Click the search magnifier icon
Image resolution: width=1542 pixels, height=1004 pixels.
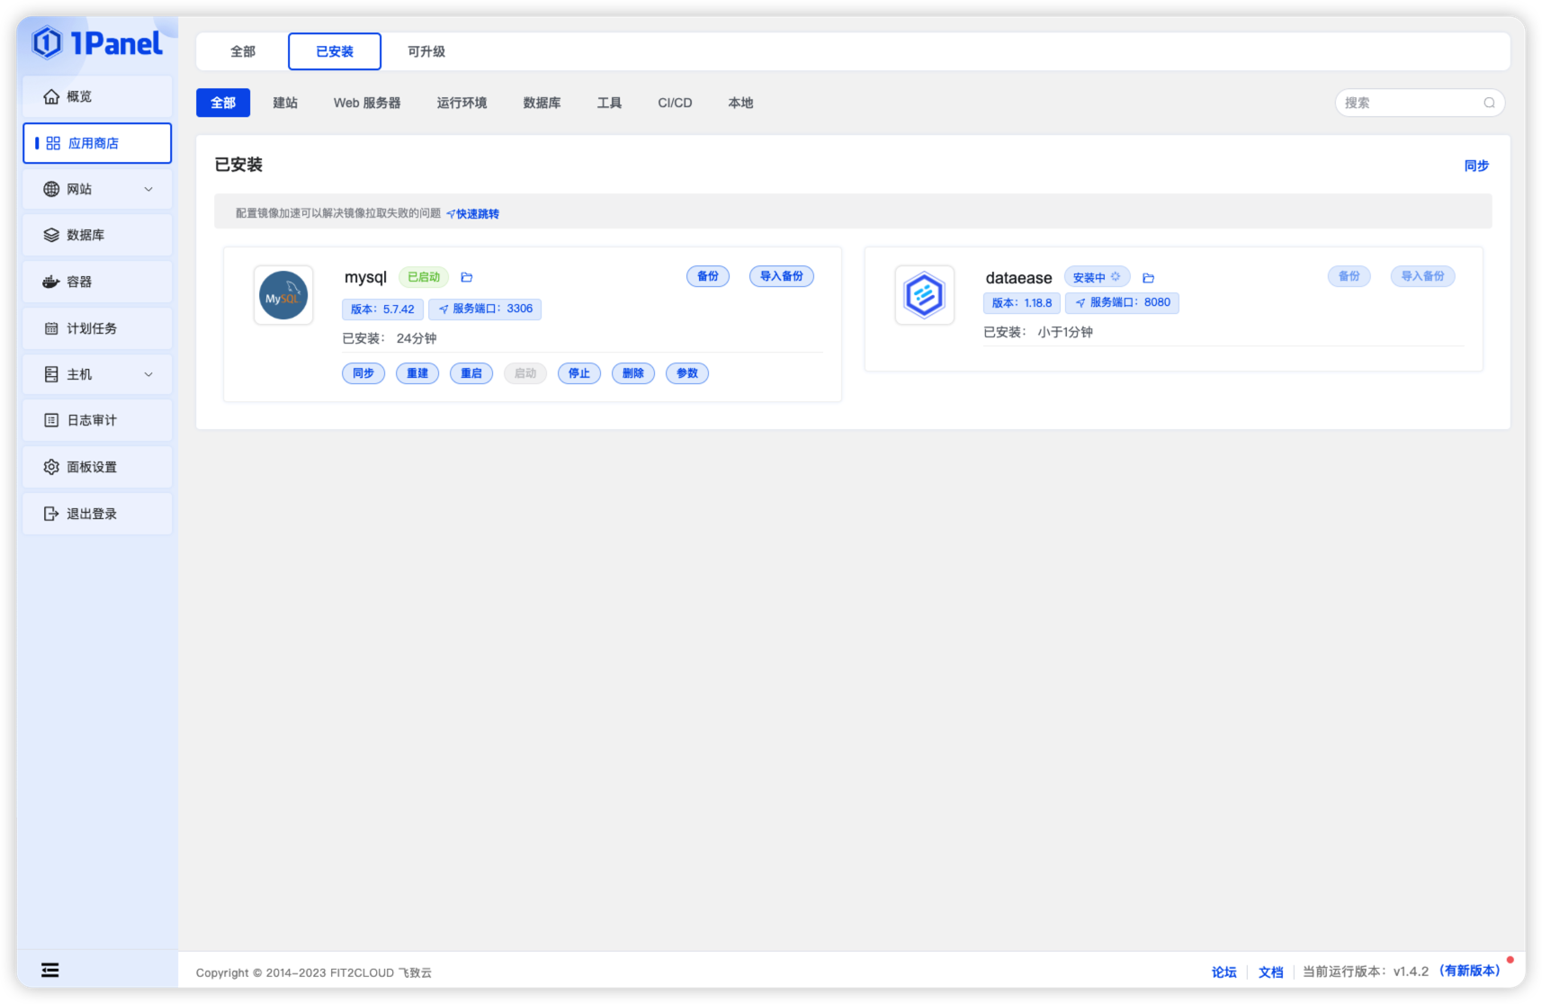pos(1489,103)
